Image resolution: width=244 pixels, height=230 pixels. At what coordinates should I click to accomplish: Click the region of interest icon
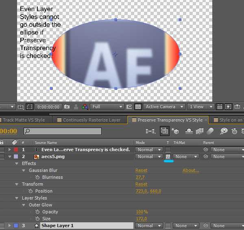129,107
